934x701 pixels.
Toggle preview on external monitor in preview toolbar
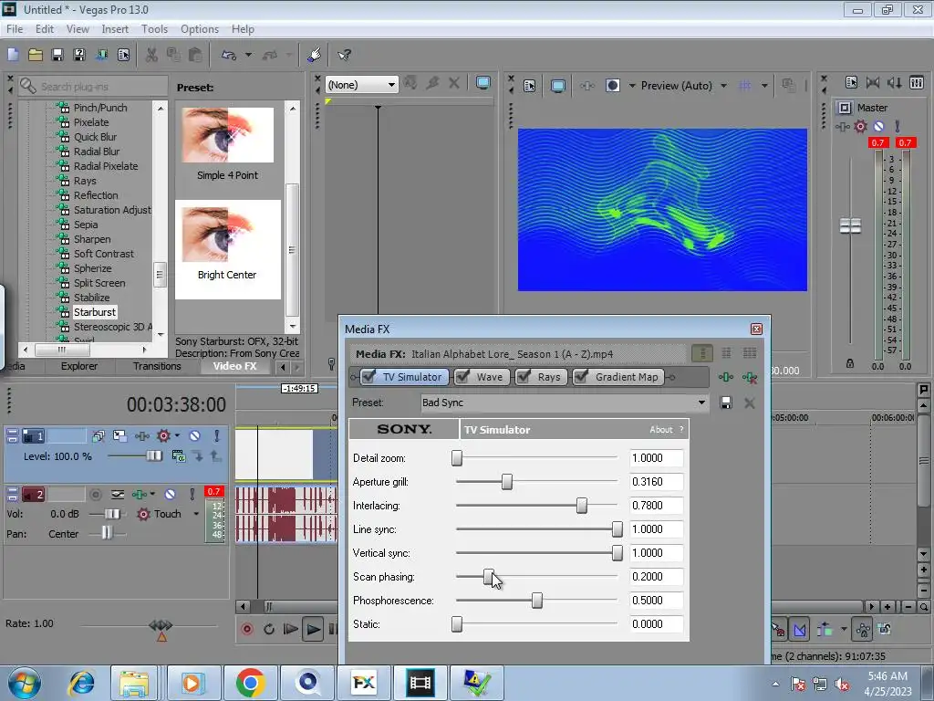click(557, 86)
